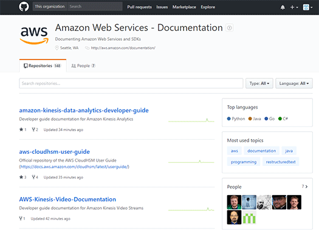319x231 pixels.
Task: Visit the aws.amazon.com/documentation URL
Action: coord(123,48)
